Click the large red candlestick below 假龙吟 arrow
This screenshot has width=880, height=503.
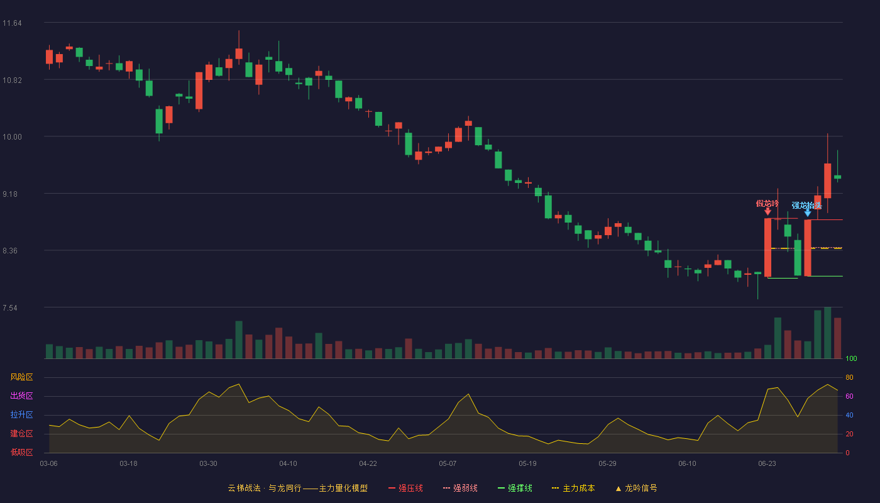(767, 248)
